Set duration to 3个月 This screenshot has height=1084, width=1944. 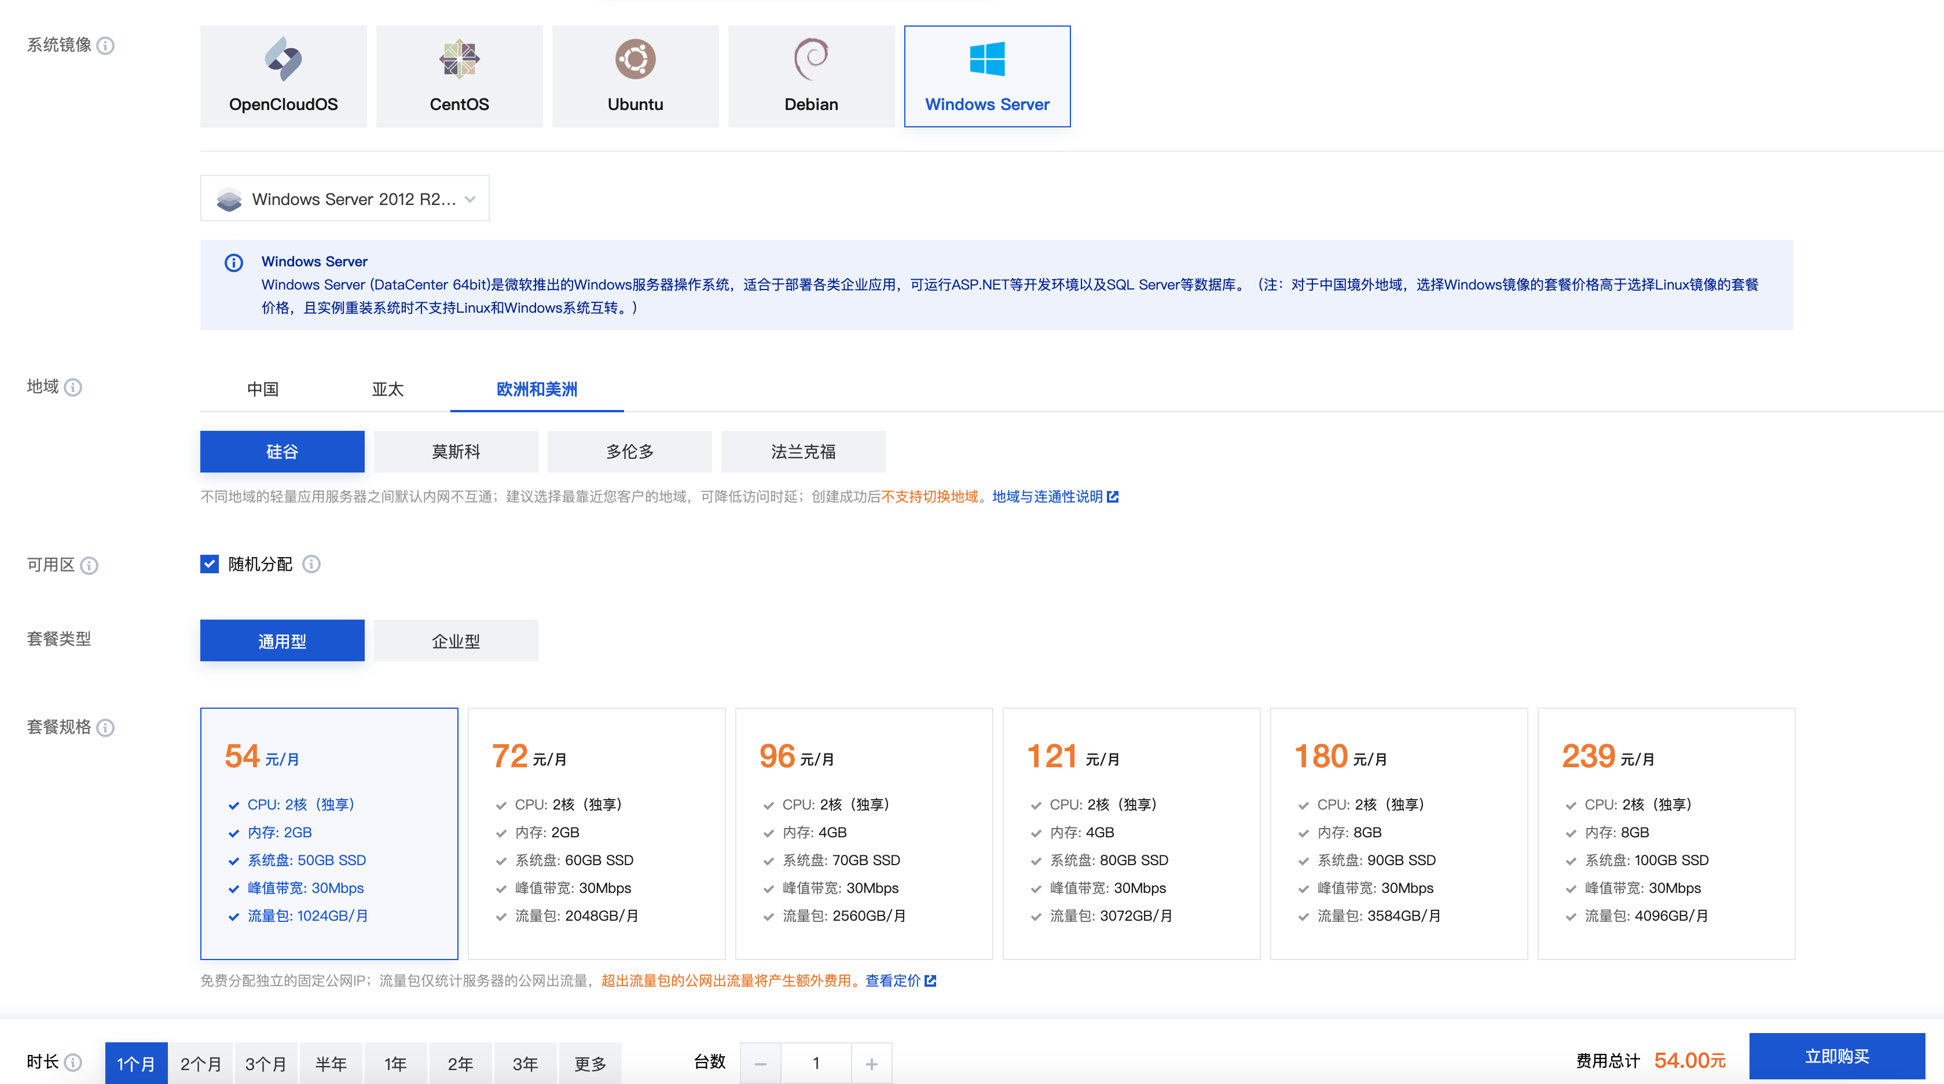tap(266, 1064)
